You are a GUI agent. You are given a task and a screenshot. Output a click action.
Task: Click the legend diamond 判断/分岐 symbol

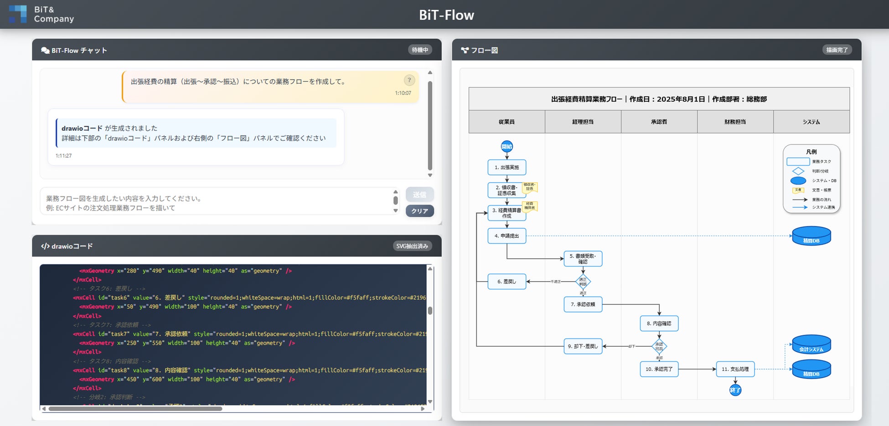[798, 171]
